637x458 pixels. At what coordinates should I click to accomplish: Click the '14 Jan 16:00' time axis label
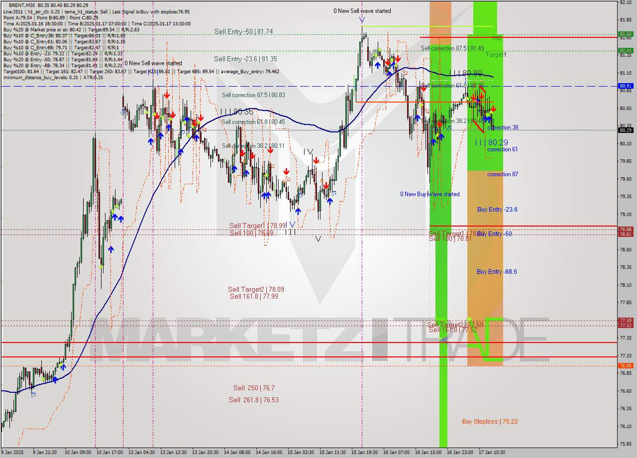(269, 453)
